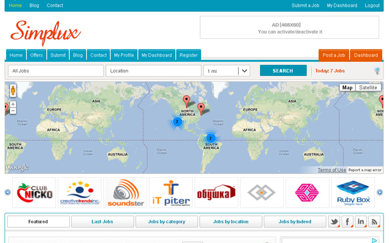Click the Street View pegman icon
This screenshot has height=243, width=389.
tap(13, 91)
